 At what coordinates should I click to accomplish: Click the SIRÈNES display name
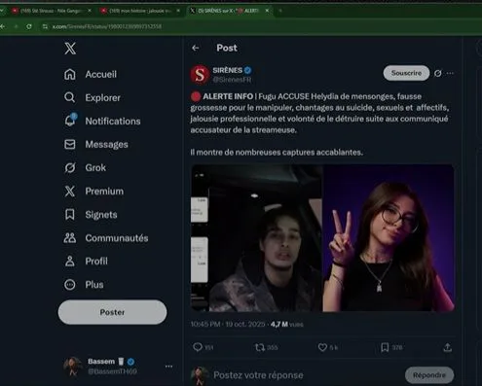click(x=228, y=70)
